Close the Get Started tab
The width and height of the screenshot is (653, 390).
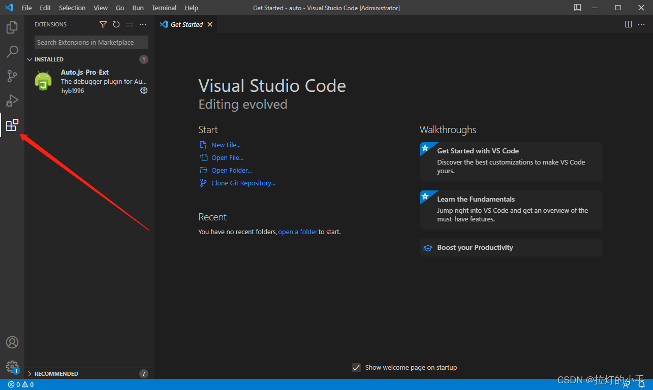click(x=210, y=24)
